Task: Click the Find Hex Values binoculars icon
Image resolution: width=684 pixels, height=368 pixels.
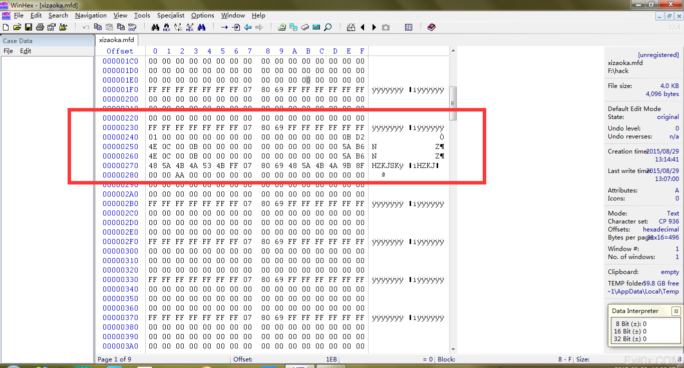Action: tap(167, 27)
